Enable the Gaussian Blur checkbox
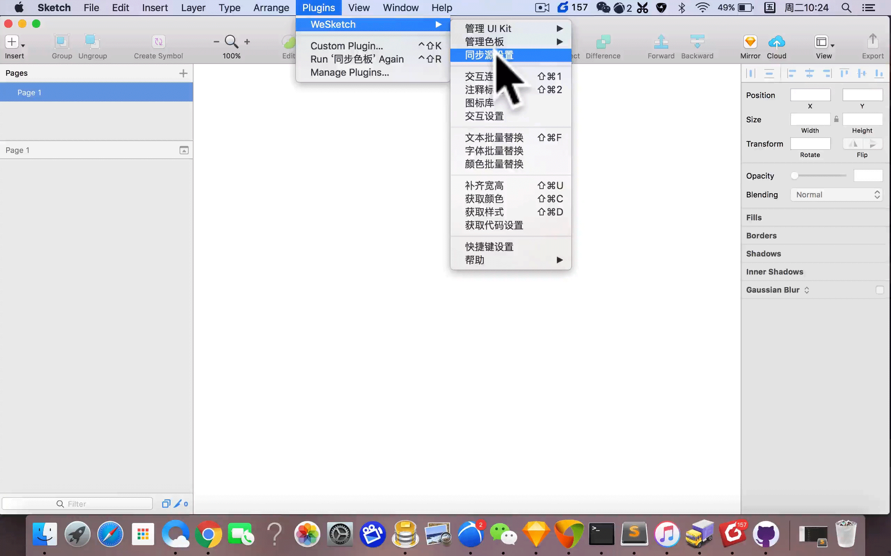The image size is (891, 556). coord(879,290)
